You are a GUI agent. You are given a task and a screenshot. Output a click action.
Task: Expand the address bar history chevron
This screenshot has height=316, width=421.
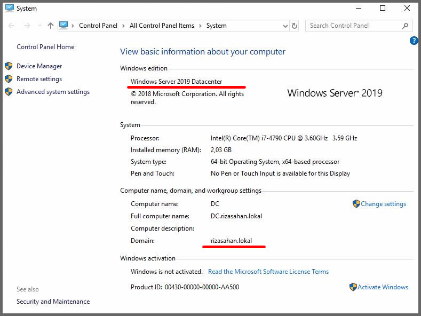[285, 26]
